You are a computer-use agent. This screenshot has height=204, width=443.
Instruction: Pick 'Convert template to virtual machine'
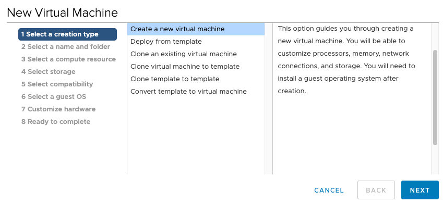(196, 91)
